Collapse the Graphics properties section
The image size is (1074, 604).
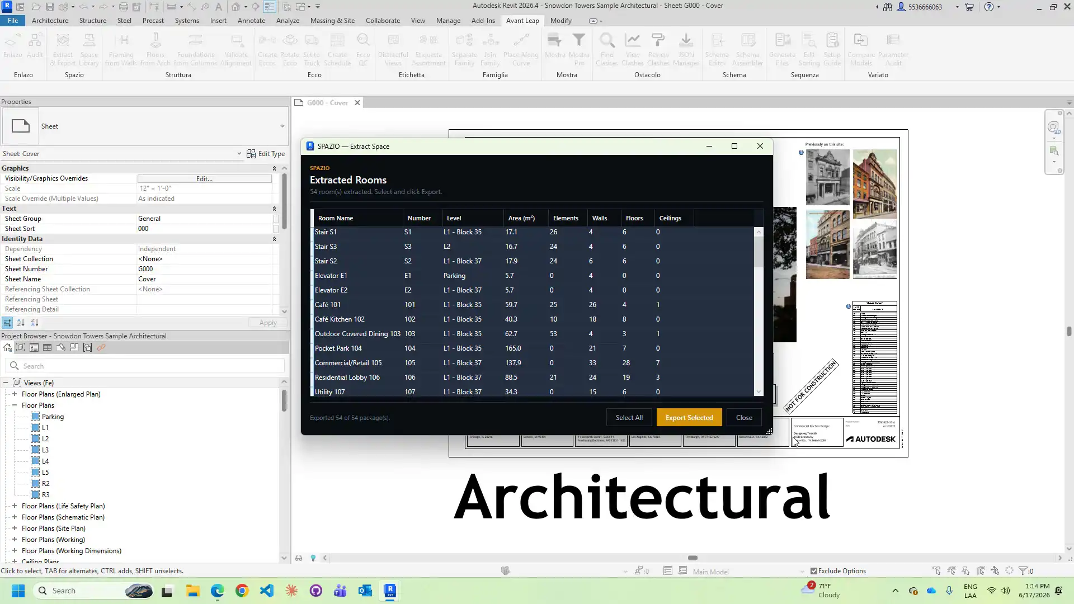(274, 168)
